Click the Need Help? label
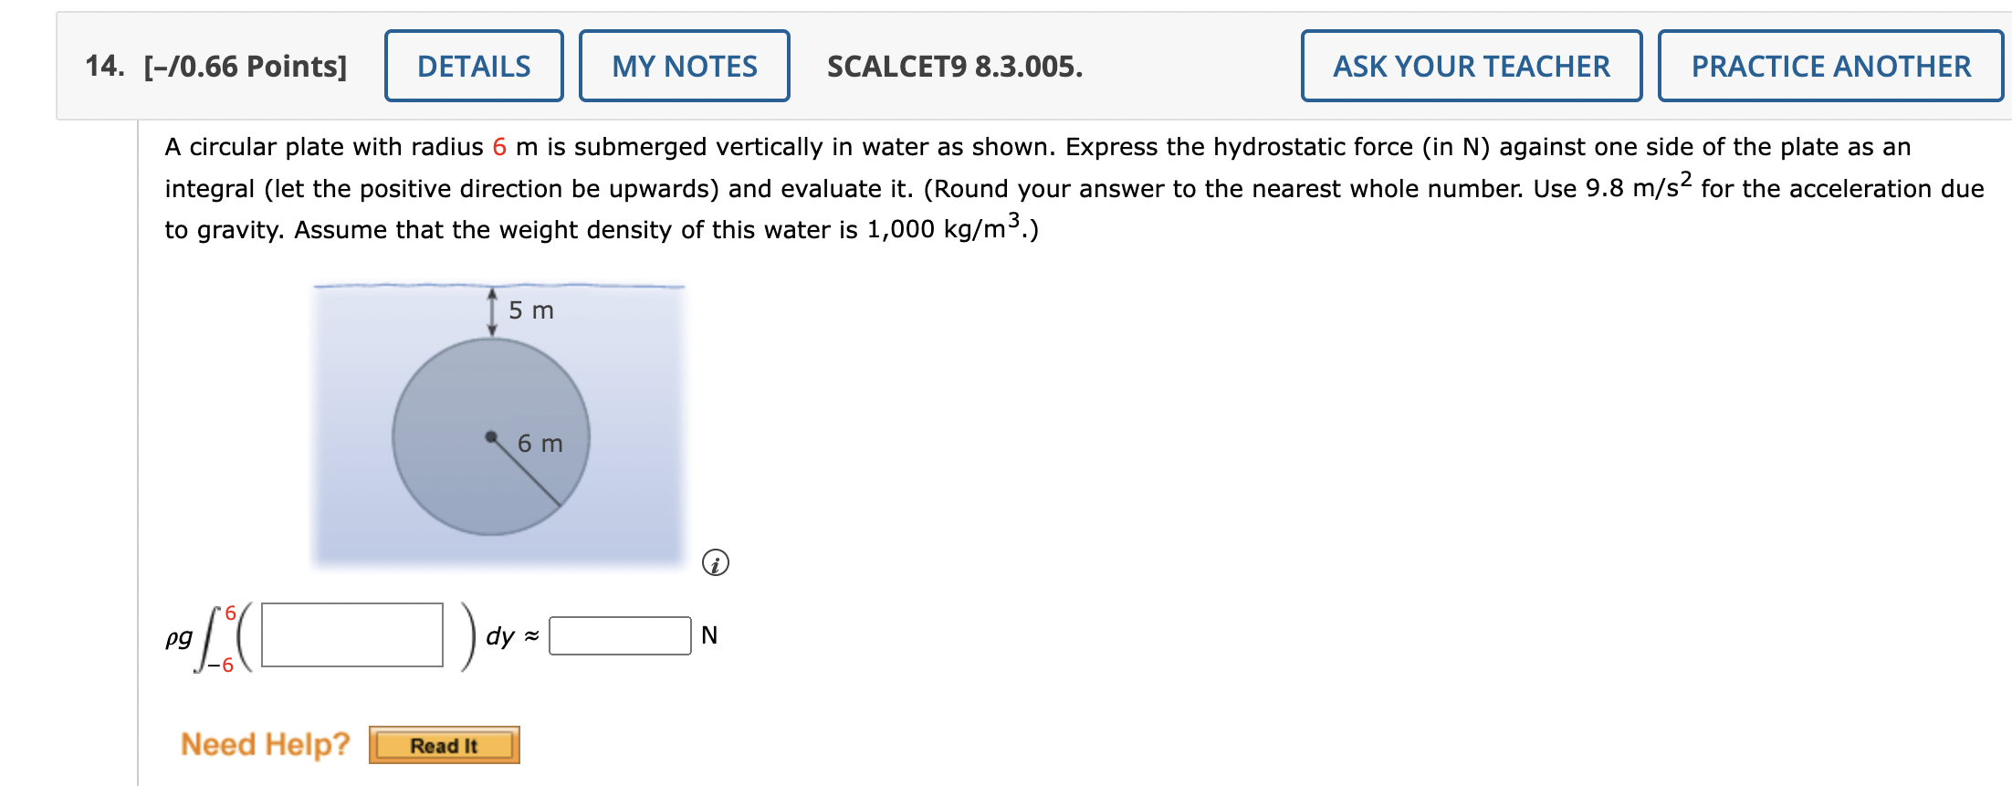The height and width of the screenshot is (786, 2012). 265,744
